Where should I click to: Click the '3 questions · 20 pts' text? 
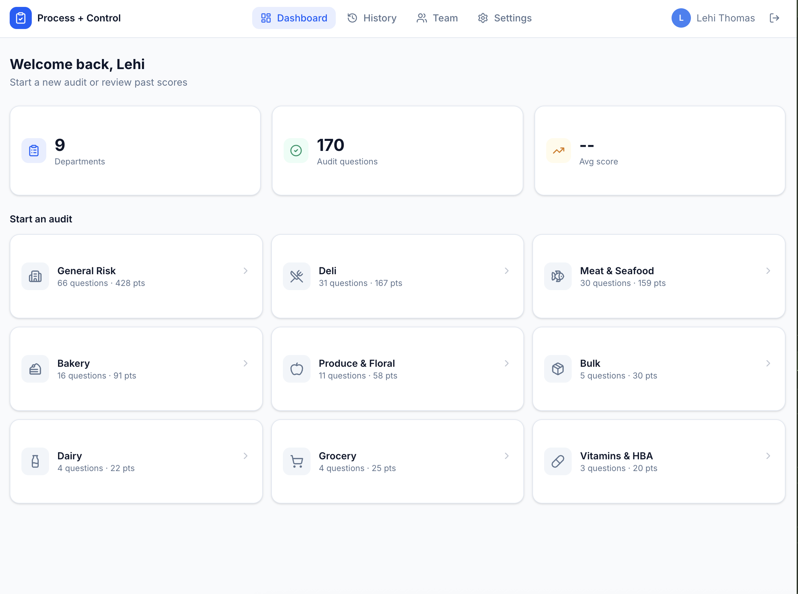pos(619,468)
